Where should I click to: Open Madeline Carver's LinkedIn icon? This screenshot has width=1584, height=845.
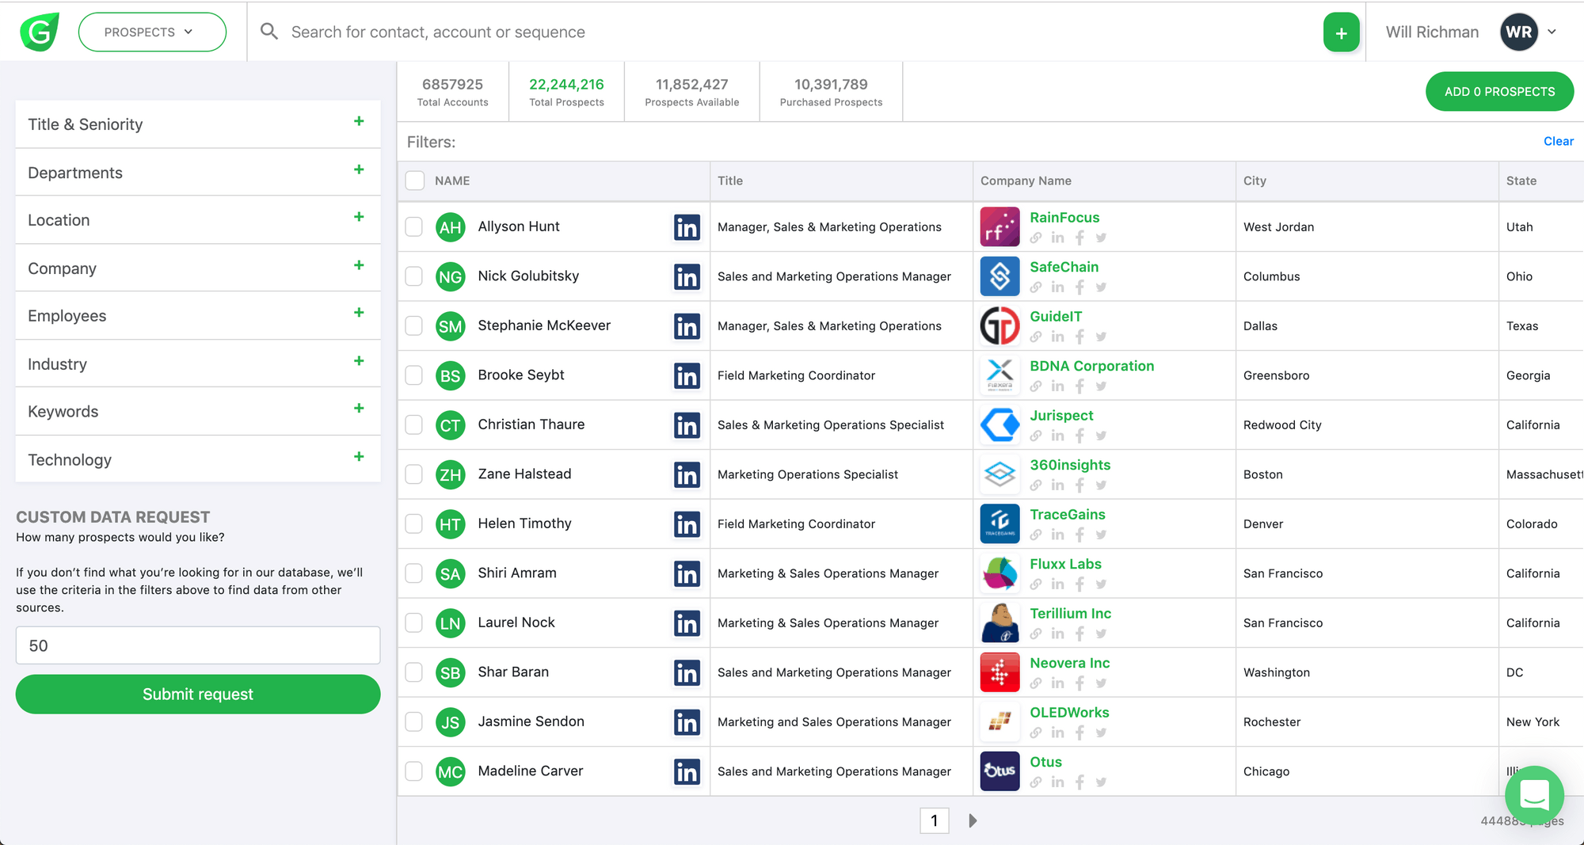click(687, 771)
